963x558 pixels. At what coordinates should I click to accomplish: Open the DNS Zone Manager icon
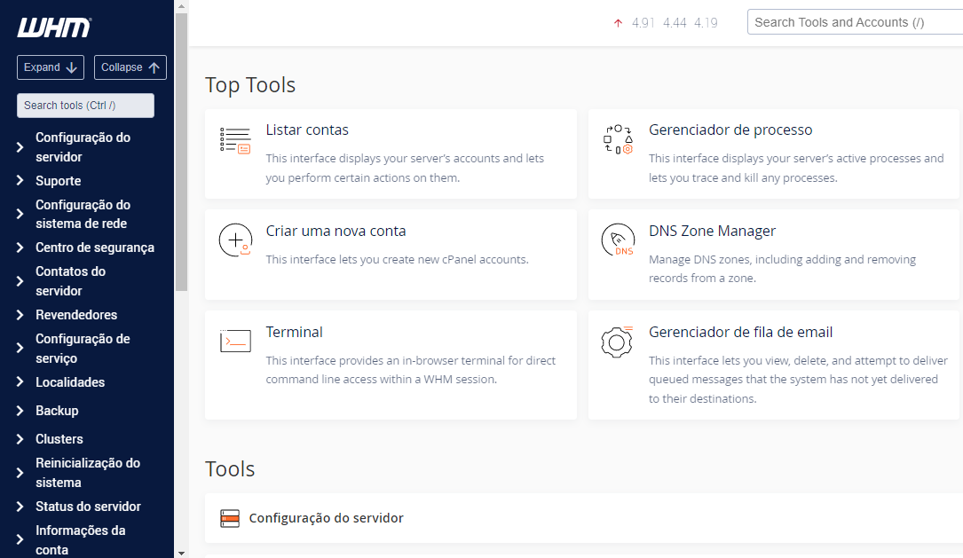619,241
